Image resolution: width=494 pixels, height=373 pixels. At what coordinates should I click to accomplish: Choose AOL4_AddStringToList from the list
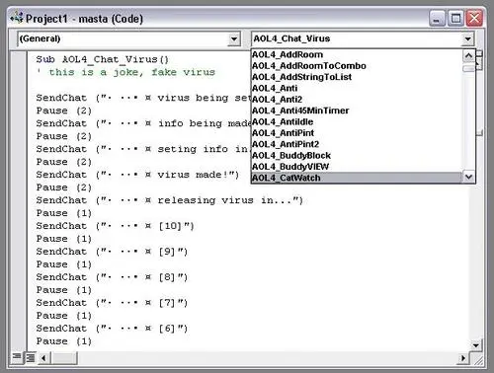[357, 77]
